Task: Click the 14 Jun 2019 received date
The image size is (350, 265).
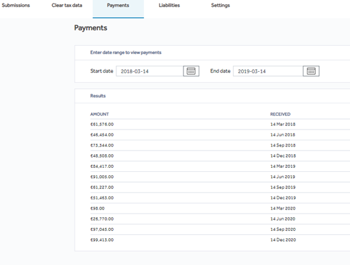Action: coord(283,177)
